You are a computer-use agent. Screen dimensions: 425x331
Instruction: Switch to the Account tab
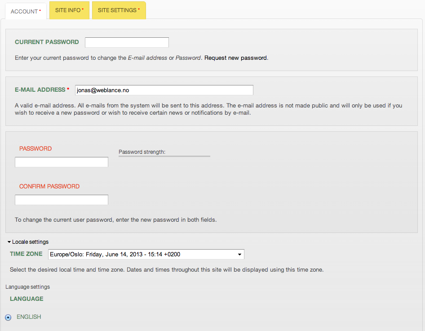point(25,11)
